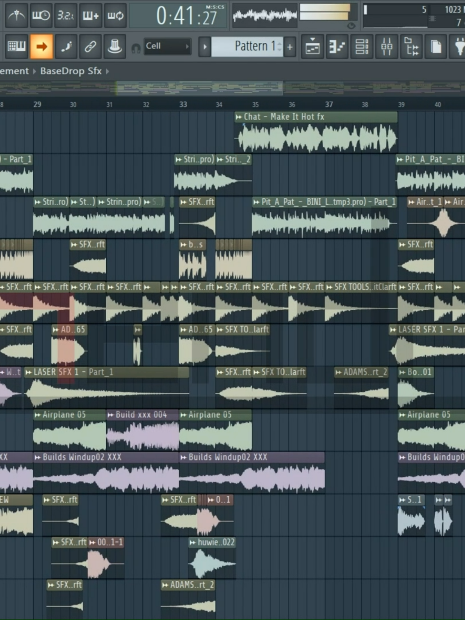
Task: Select the 00..1-1 clip
Action: point(106,558)
